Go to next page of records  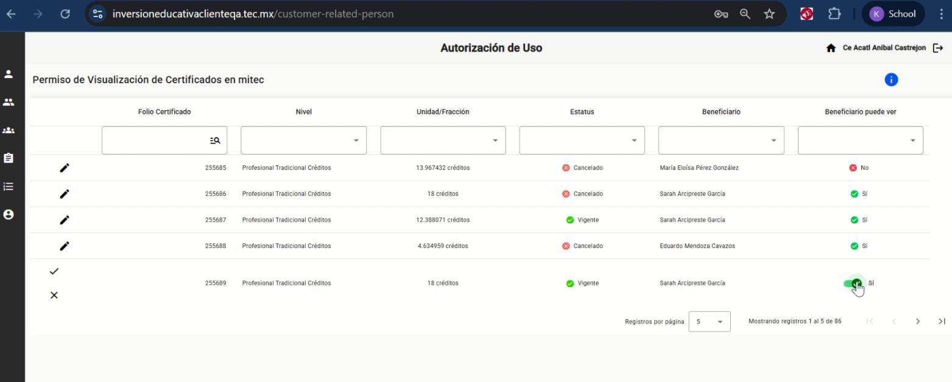[918, 321]
